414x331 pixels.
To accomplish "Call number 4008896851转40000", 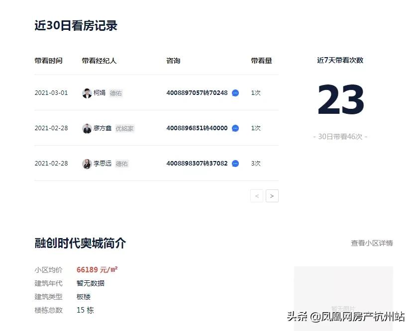I will [x=197, y=128].
